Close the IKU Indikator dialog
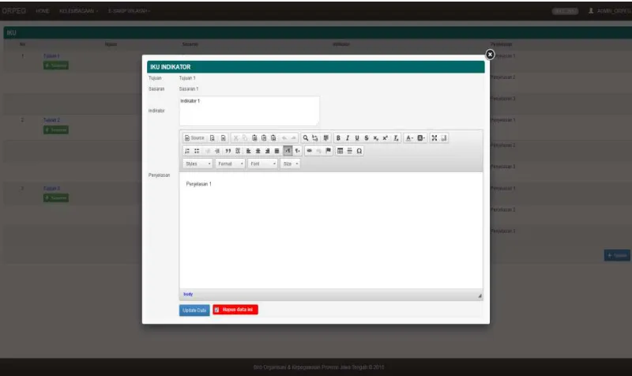Viewport: 632px width, 376px height. (490, 55)
